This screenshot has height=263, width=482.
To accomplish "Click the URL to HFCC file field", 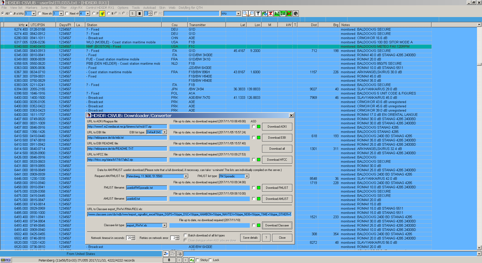I will [127, 160].
